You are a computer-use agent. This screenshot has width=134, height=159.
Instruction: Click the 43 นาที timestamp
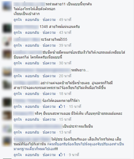pos(65,32)
